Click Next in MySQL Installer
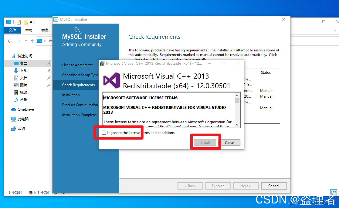 246,186
